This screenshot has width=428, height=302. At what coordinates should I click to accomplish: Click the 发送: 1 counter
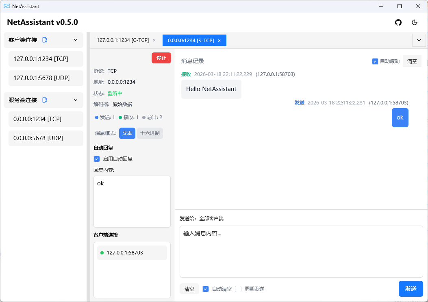pos(105,117)
